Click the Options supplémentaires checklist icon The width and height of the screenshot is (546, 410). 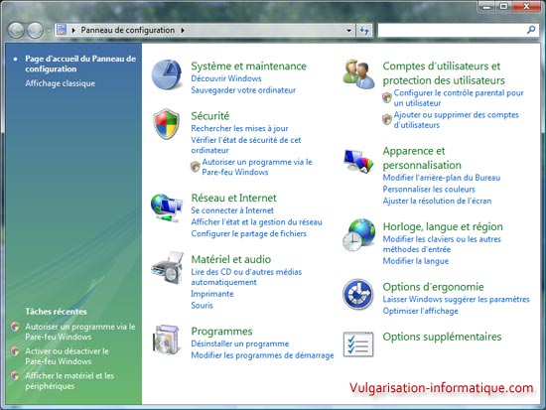[358, 344]
